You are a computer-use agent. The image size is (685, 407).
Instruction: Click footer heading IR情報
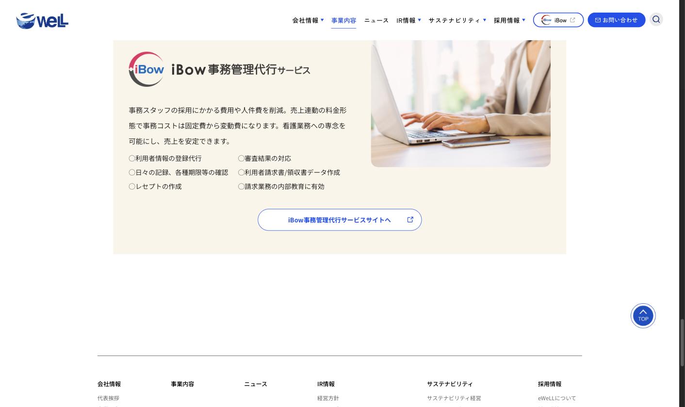[x=326, y=384]
